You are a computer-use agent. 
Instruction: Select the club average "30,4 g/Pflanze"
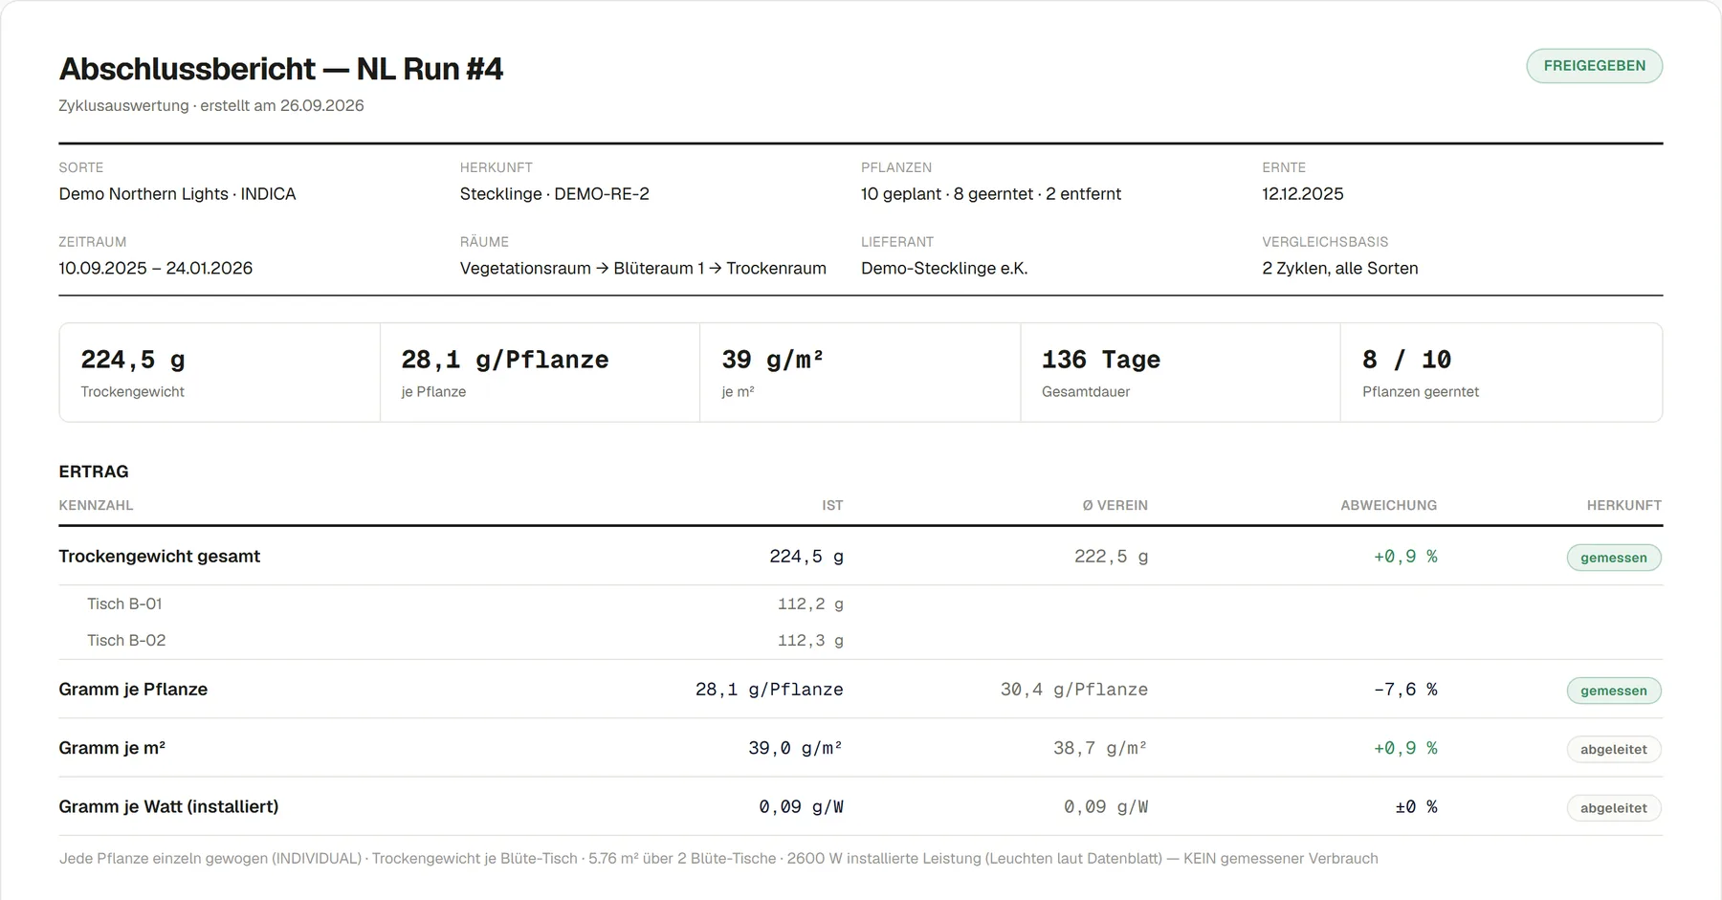pos(1074,690)
